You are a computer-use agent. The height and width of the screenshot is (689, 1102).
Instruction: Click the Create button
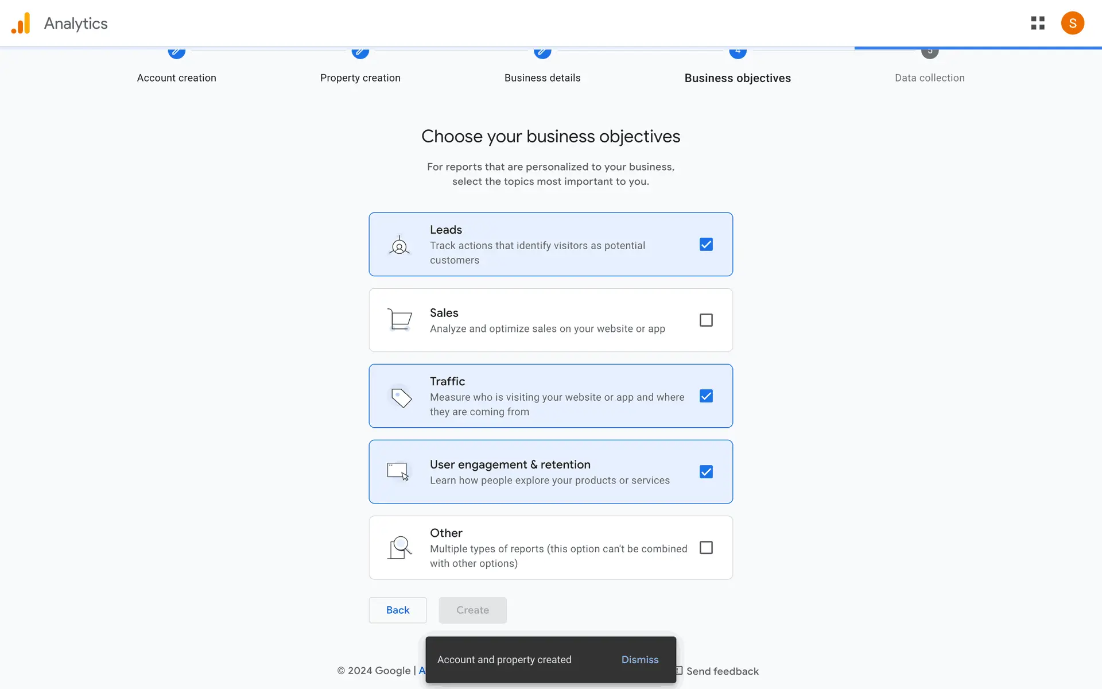point(472,610)
